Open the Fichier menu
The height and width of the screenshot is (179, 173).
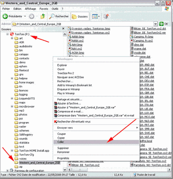coord(6,9)
